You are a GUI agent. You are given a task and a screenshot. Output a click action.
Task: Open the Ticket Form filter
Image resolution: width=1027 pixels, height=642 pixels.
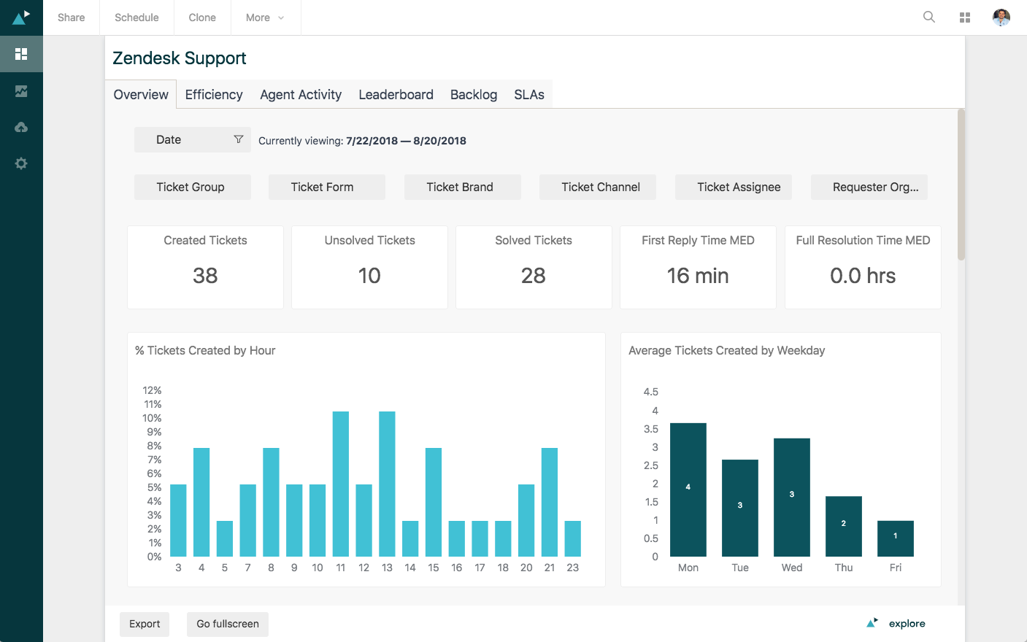327,187
